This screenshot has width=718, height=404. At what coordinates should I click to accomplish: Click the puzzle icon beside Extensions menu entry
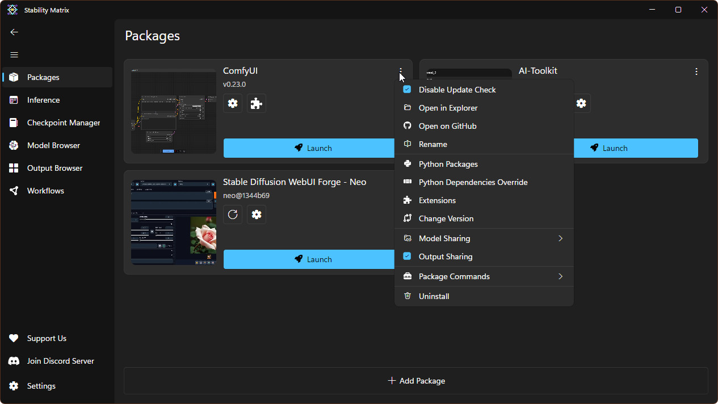407,200
